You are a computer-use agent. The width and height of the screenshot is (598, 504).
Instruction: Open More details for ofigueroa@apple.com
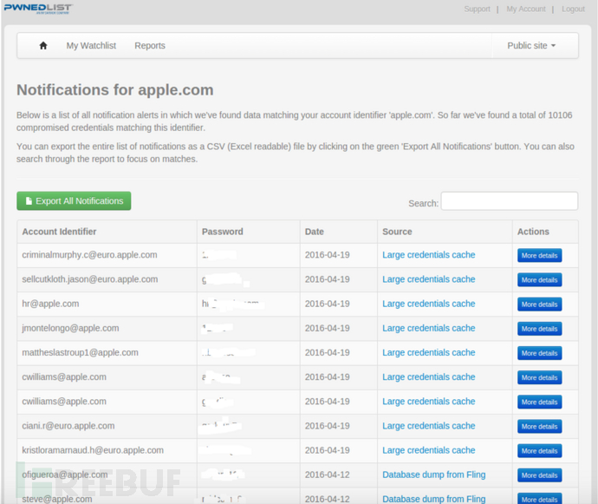click(x=539, y=475)
